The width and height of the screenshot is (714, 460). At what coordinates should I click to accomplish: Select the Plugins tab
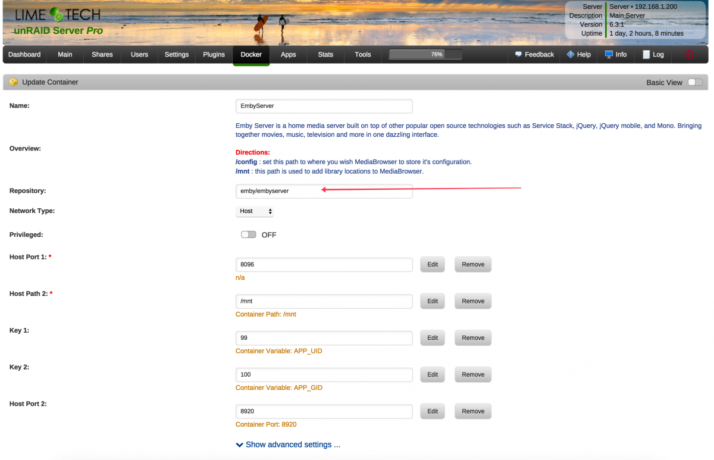214,54
